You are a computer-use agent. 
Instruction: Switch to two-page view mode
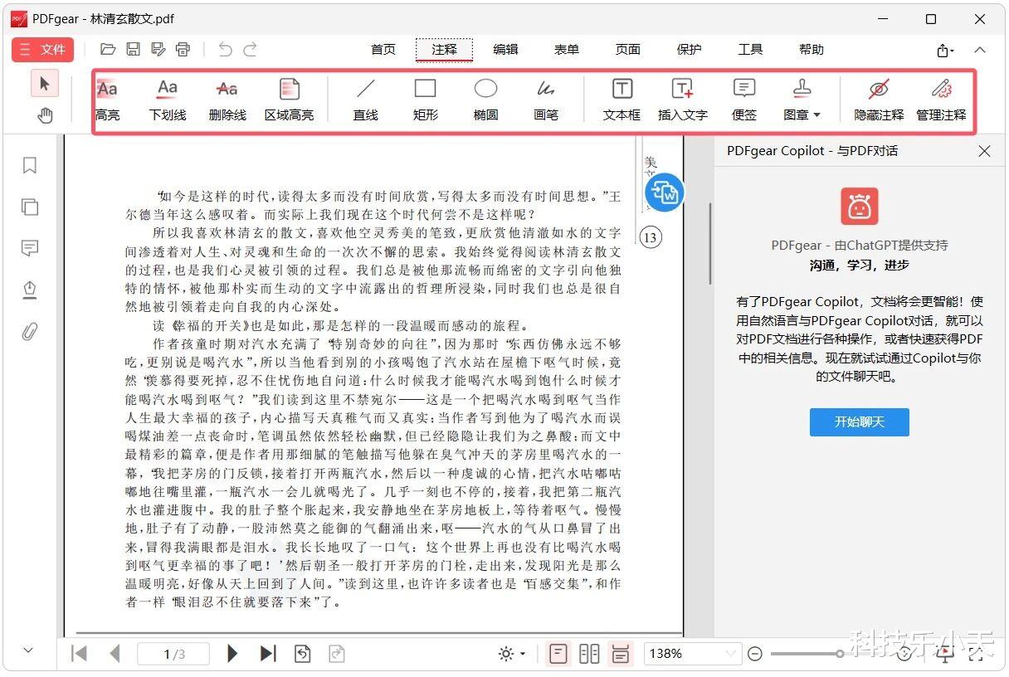coord(589,654)
